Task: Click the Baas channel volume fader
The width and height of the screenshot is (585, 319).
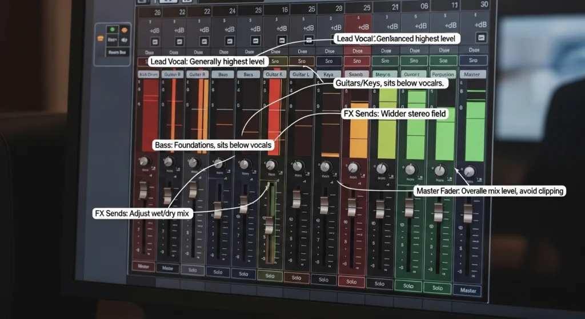Action: pos(218,210)
